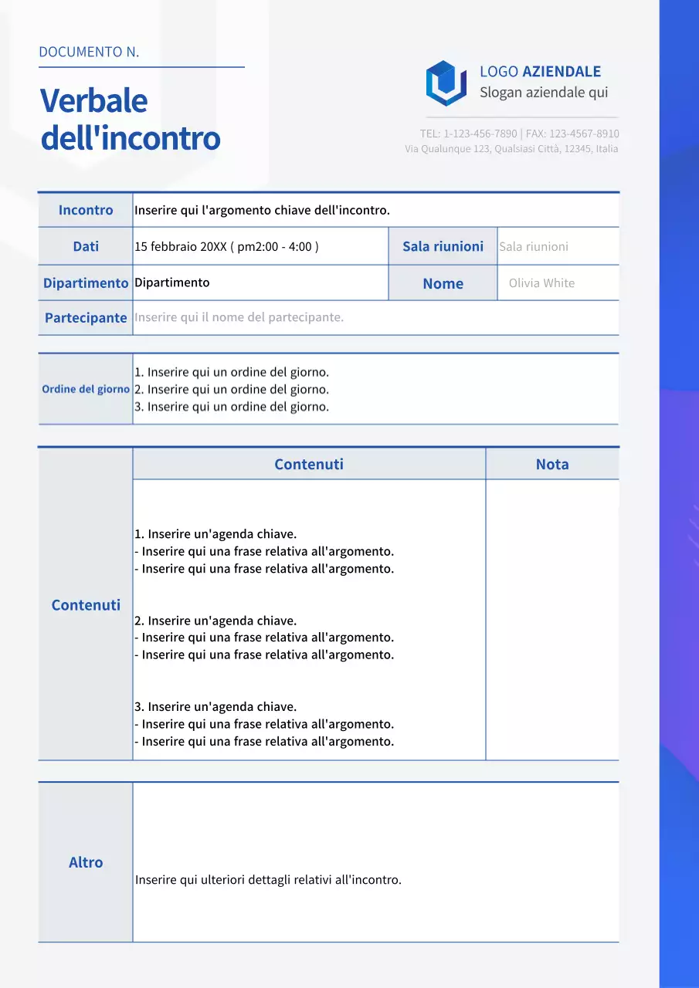Click the 'LOGO AZIENDALE' text
This screenshot has width=699, height=988.
point(540,72)
